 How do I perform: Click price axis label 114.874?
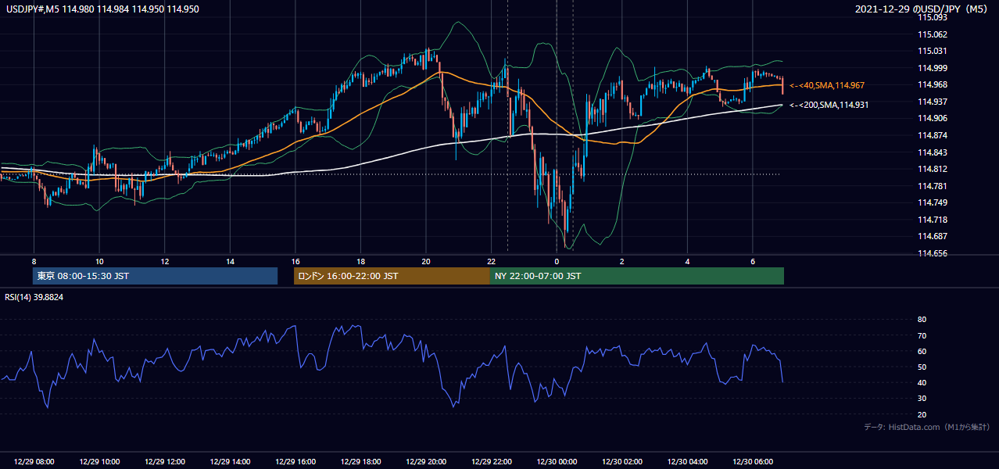pyautogui.click(x=933, y=135)
